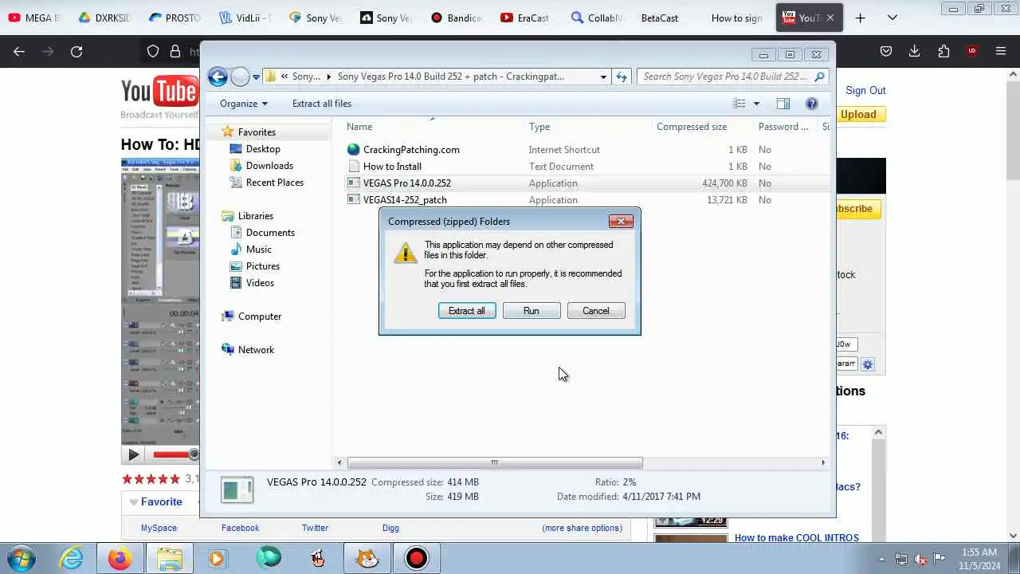1020x574 pixels.
Task: Switch to Firefox in the taskbar
Action: 120,559
